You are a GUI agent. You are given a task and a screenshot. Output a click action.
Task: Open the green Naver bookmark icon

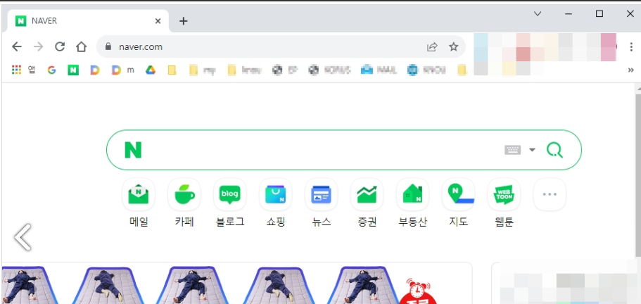coord(73,70)
